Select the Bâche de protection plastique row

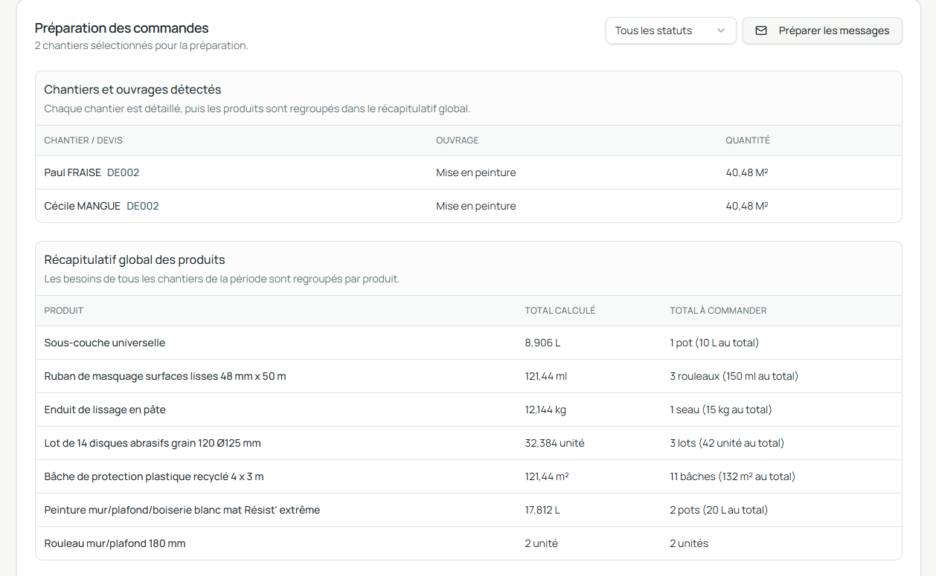click(469, 476)
